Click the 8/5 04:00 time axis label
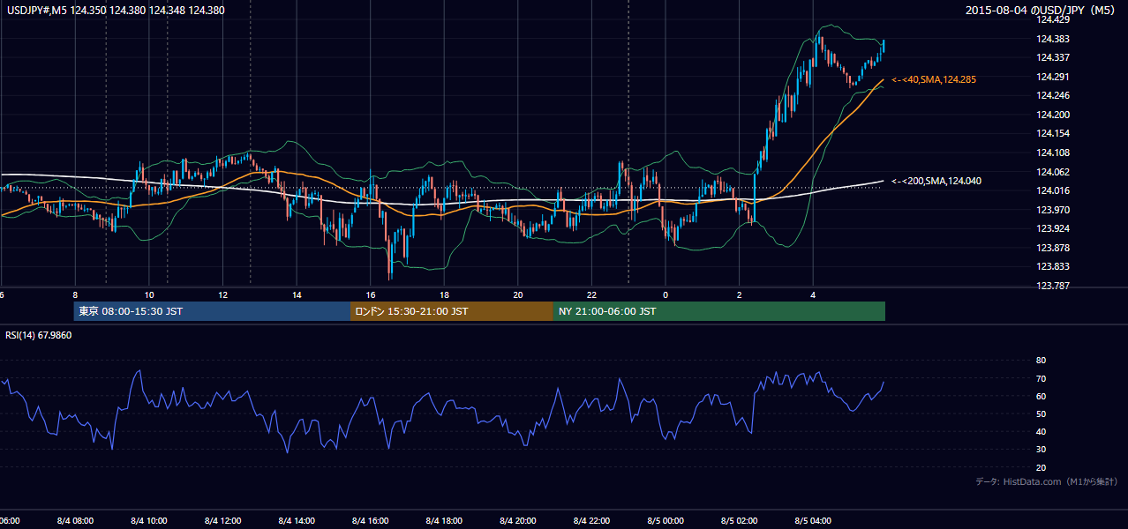Image resolution: width=1128 pixels, height=529 pixels. click(813, 521)
